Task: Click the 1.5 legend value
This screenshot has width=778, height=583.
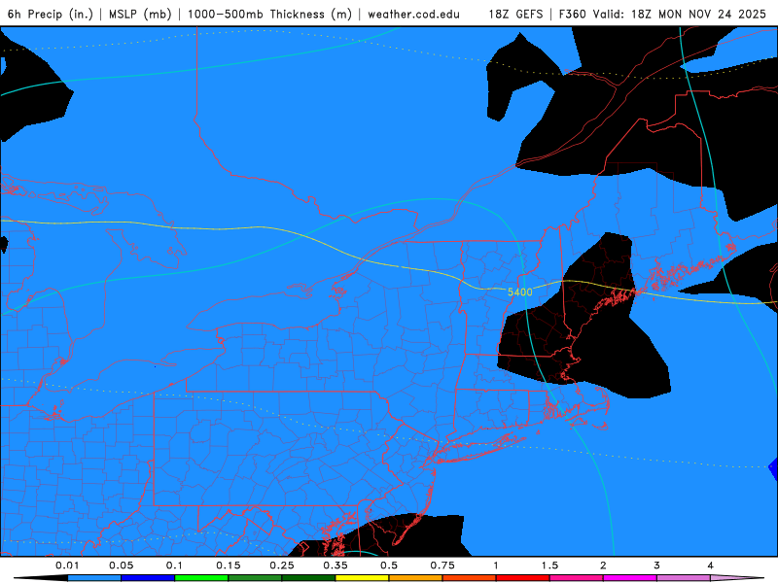Action: point(549,566)
